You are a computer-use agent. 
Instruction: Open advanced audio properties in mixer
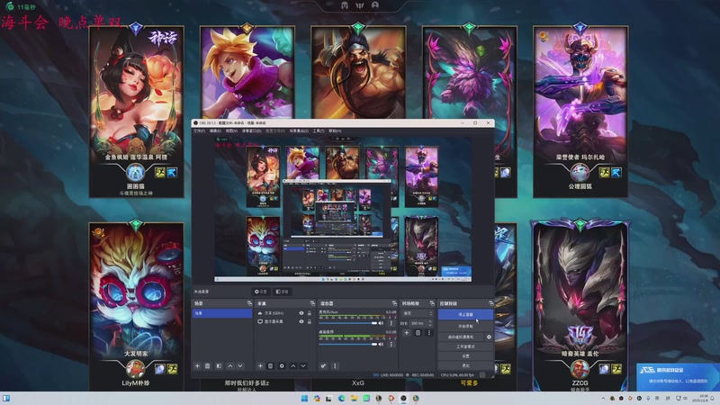click(x=323, y=365)
